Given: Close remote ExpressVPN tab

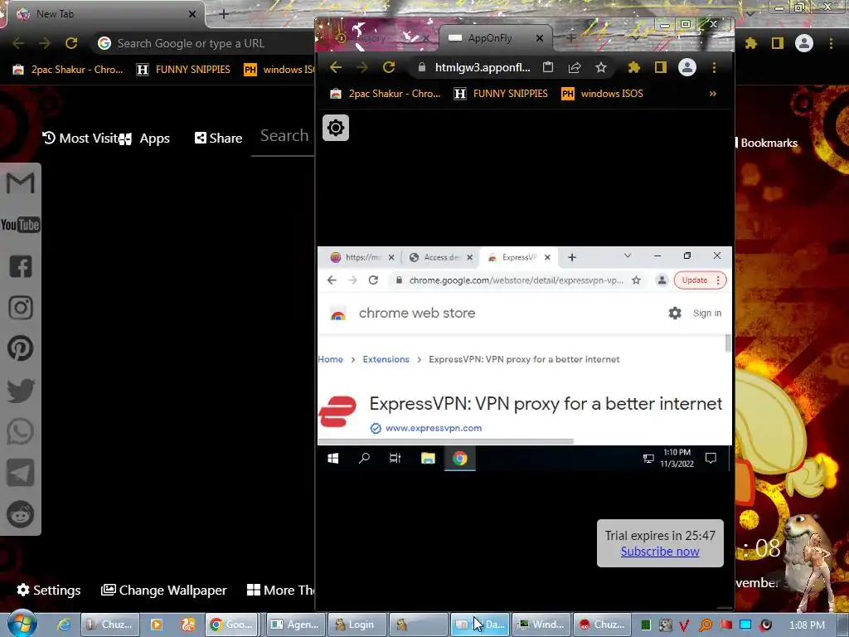Looking at the screenshot, I should click(547, 257).
